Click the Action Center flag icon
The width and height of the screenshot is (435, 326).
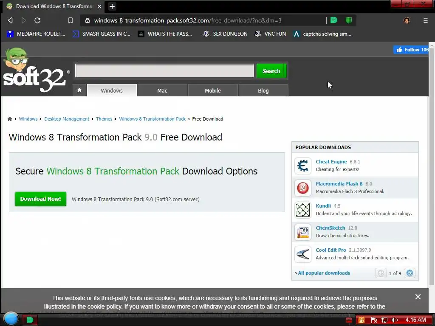point(374,320)
